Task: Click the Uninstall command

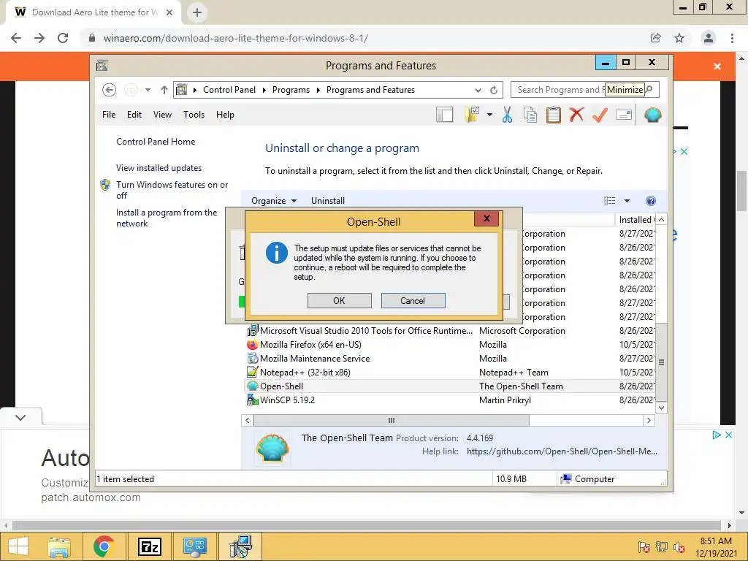Action: 328,201
